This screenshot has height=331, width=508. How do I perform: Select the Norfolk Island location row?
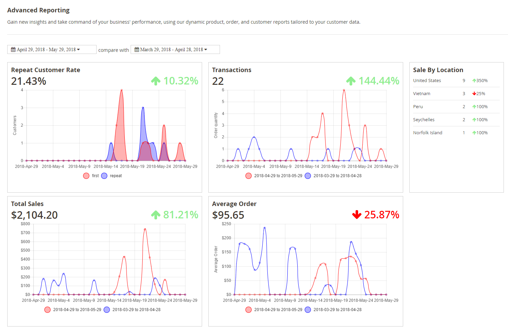click(x=428, y=133)
